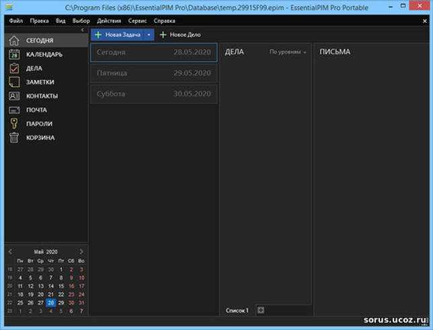The image size is (433, 330).
Task: Open the Почта envelope icon
Action: pyautogui.click(x=14, y=110)
